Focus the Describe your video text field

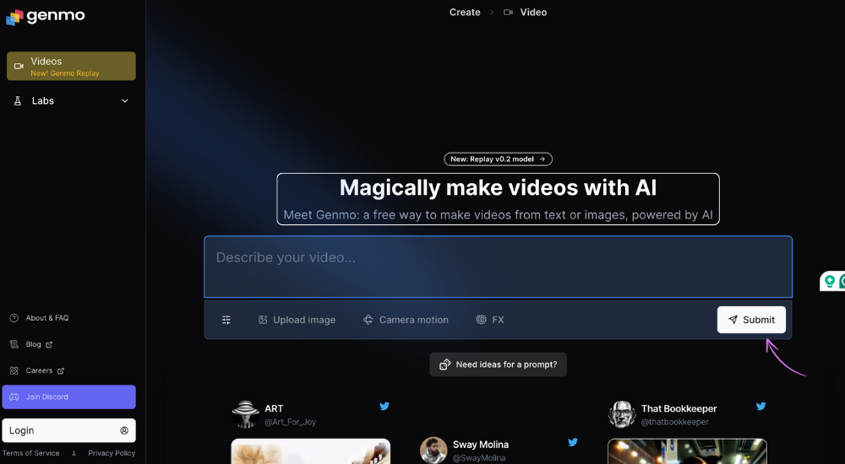pyautogui.click(x=498, y=267)
